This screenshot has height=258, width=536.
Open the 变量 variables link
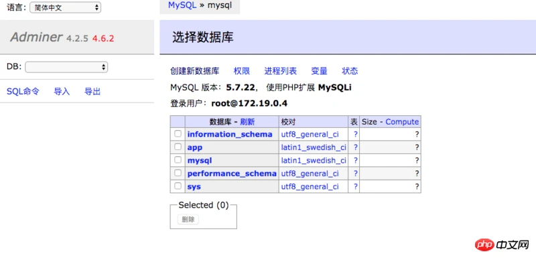tap(320, 71)
